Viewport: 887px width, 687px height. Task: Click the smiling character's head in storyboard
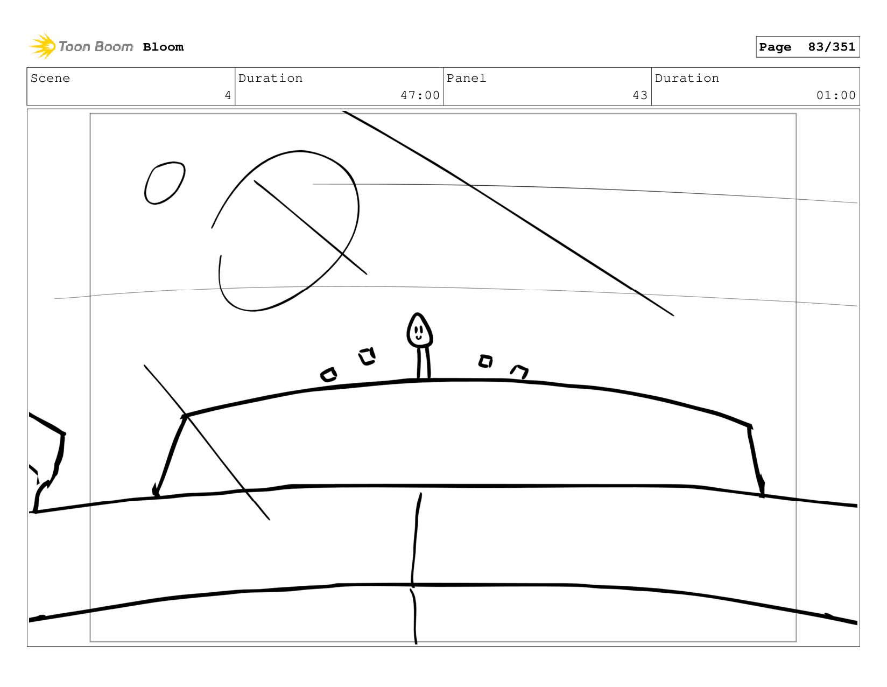pyautogui.click(x=419, y=330)
